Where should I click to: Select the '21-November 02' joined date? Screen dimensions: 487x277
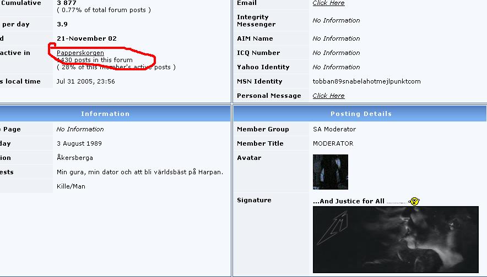[x=86, y=38]
